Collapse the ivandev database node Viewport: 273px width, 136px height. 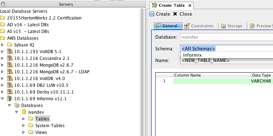pyautogui.click(x=17, y=112)
